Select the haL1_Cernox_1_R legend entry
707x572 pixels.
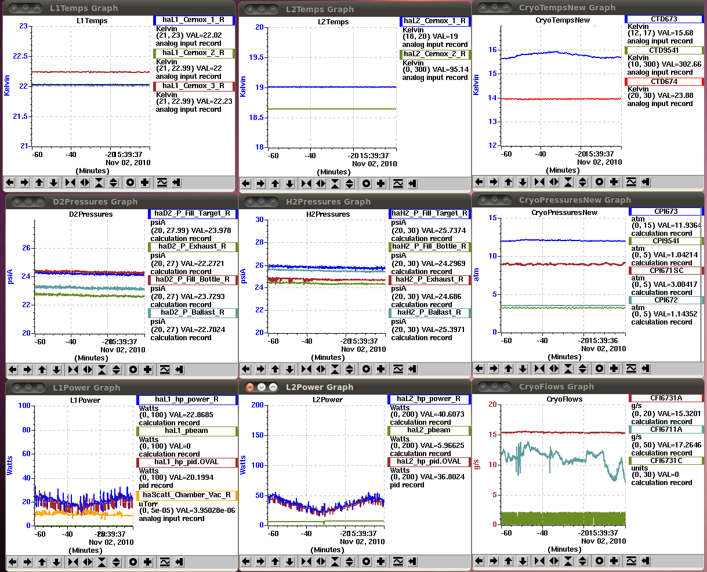(x=194, y=20)
